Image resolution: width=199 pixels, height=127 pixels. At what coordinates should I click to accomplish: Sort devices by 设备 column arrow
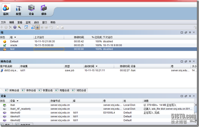pyautogui.click(x=18, y=101)
